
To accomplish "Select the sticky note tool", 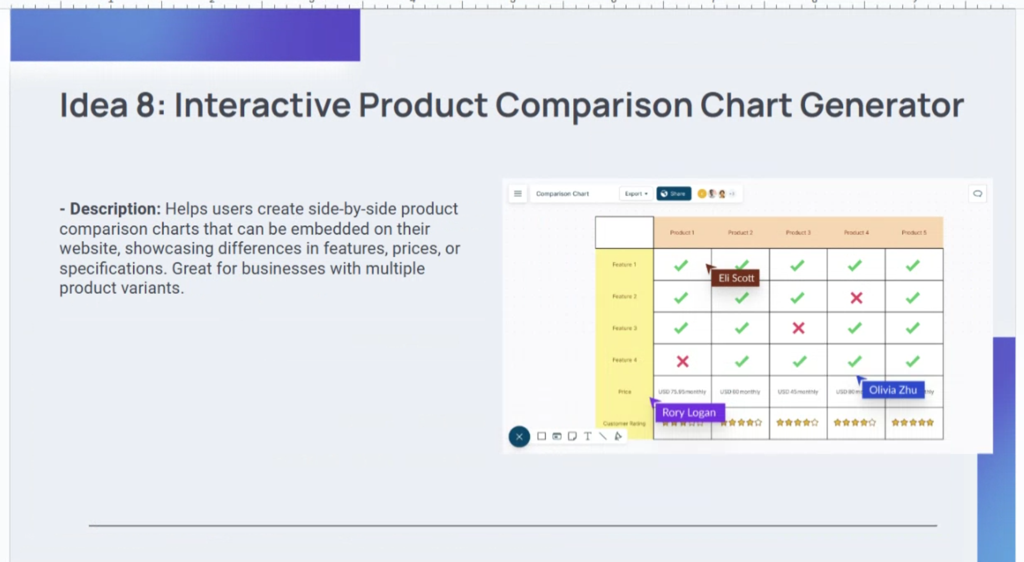I will tap(572, 436).
